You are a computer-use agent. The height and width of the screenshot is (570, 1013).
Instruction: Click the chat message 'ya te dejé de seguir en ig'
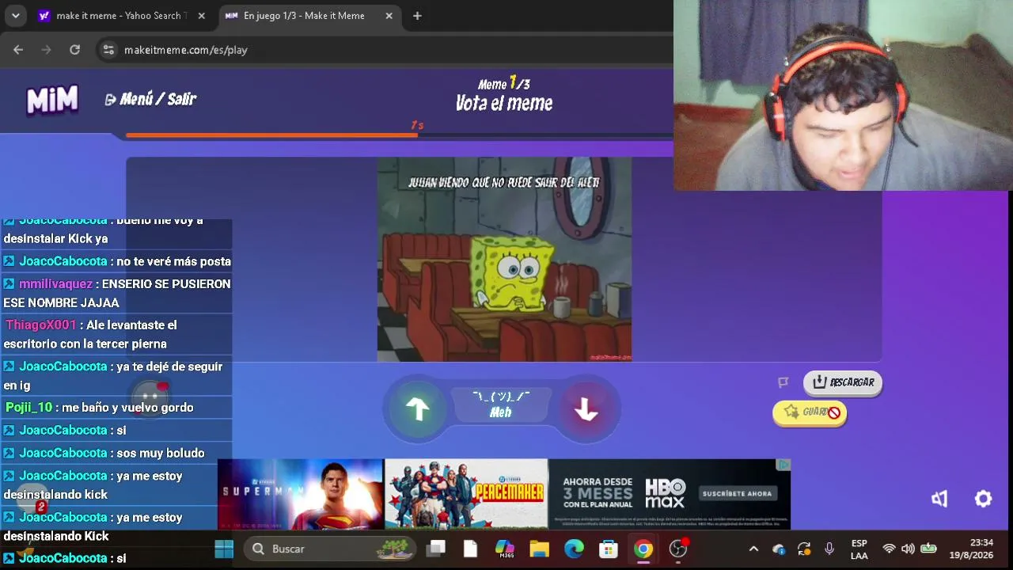point(113,376)
